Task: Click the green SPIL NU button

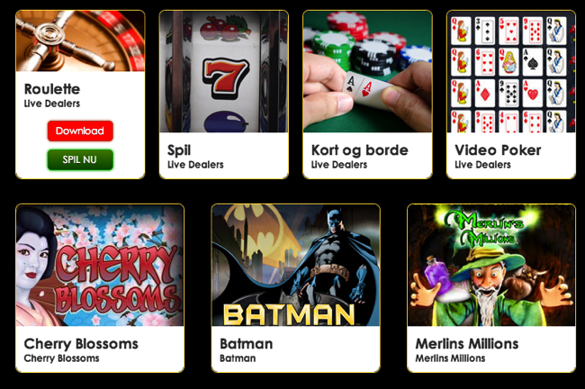Action: point(80,159)
